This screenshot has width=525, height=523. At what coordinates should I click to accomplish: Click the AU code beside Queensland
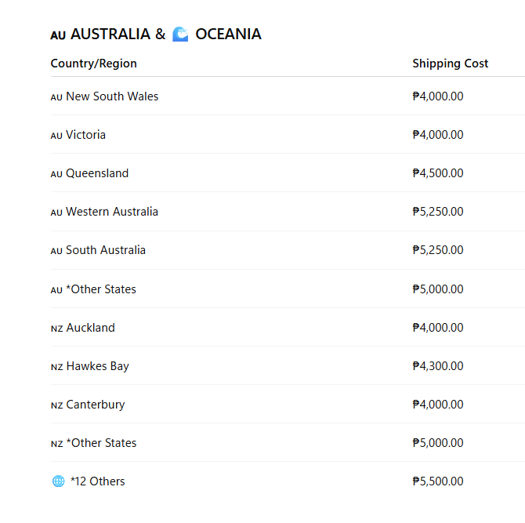pyautogui.click(x=56, y=174)
